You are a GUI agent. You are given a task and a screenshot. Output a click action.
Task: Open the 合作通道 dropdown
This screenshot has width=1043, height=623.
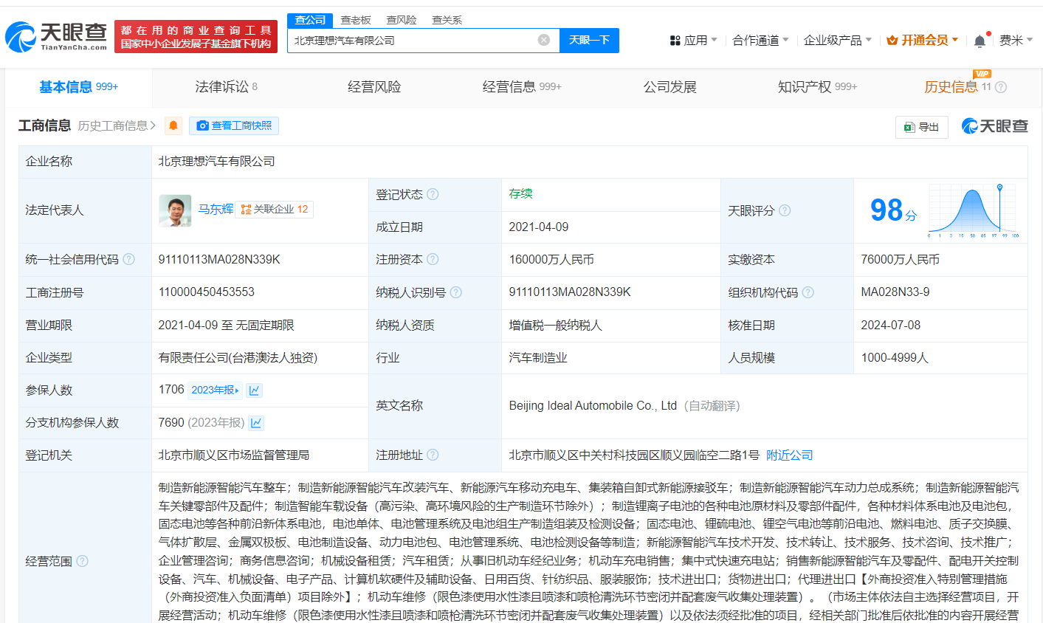pyautogui.click(x=760, y=41)
